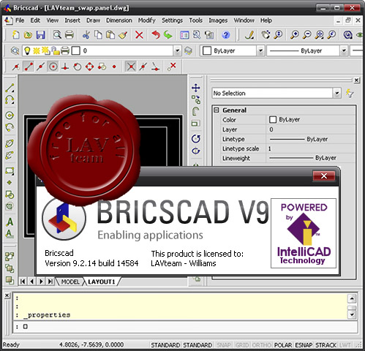Select the Match Properties paintbrush icon

click(x=123, y=35)
